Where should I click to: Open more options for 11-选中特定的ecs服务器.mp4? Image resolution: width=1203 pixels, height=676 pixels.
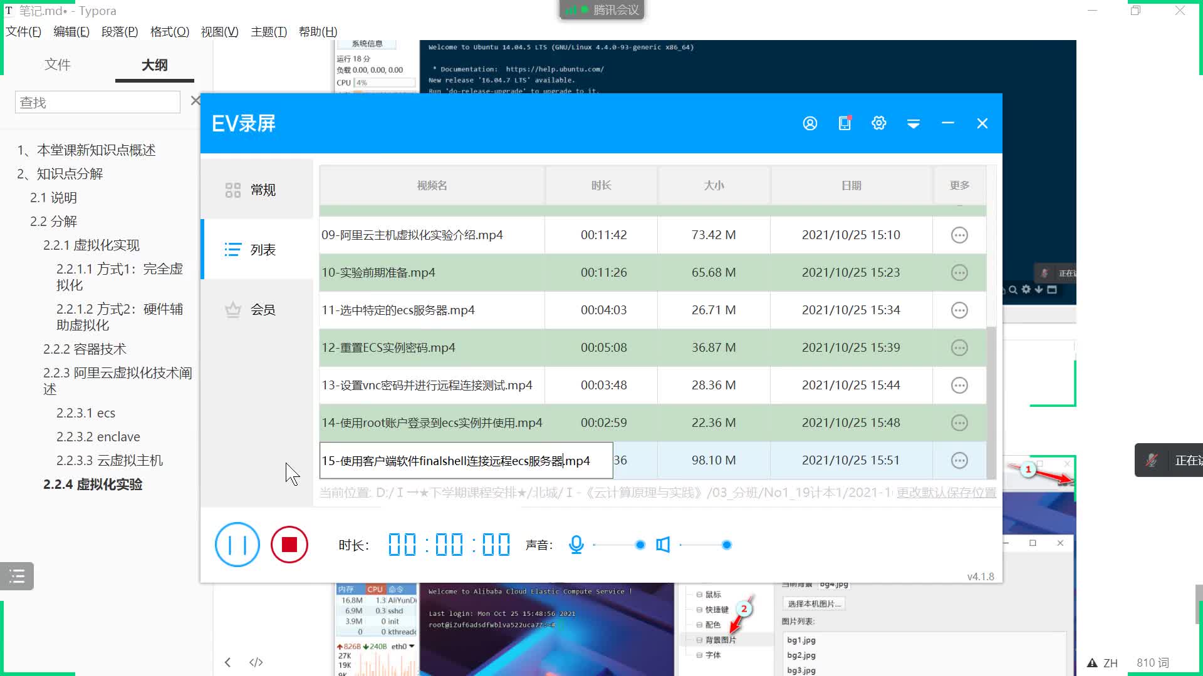pos(959,310)
